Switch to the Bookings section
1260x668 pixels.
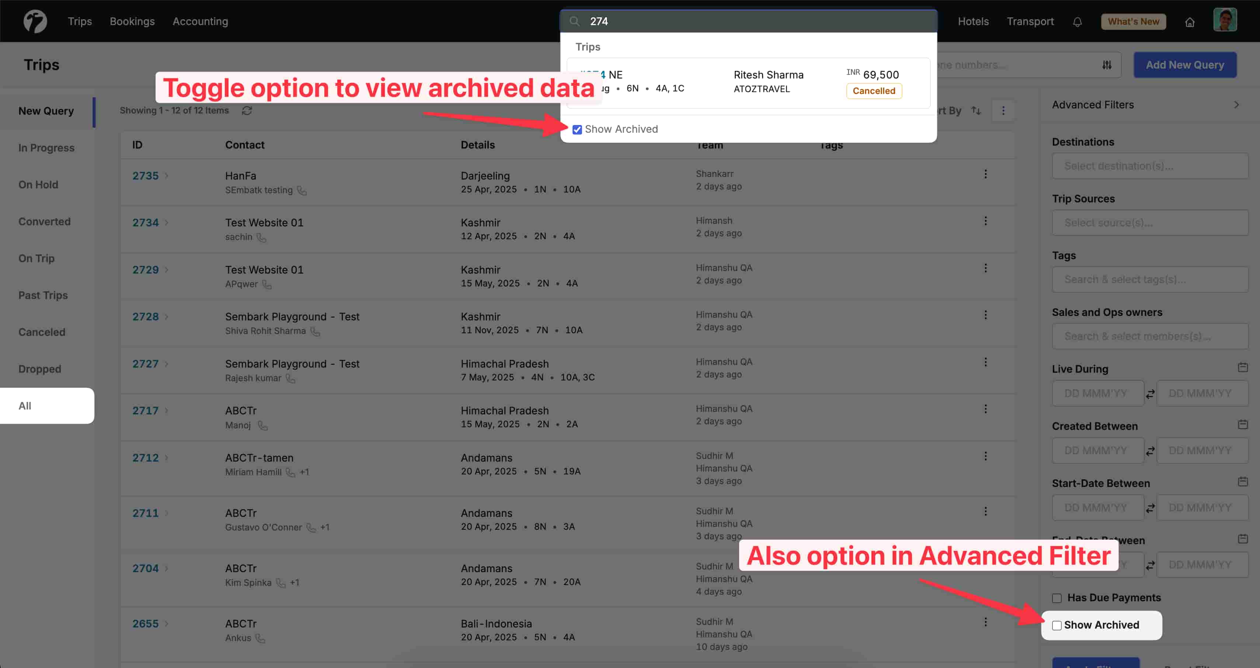[132, 21]
